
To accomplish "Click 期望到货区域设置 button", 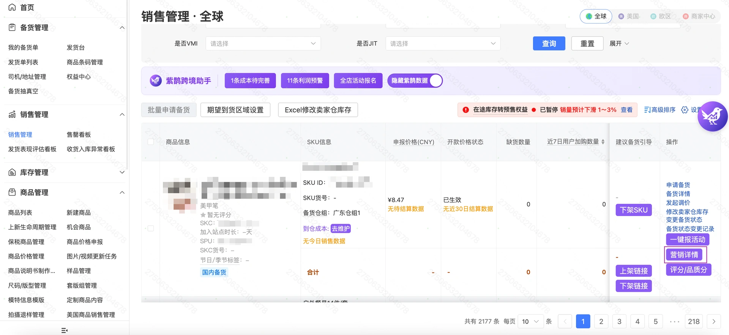I will 235,110.
